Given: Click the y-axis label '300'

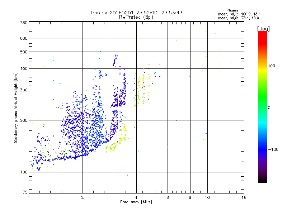Looking at the screenshot, I should pos(24,90).
